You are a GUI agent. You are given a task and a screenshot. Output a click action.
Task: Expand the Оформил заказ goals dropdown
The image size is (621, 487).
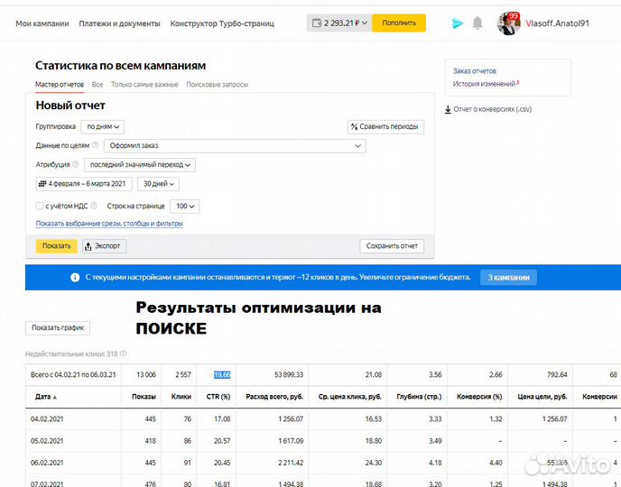tap(235, 145)
